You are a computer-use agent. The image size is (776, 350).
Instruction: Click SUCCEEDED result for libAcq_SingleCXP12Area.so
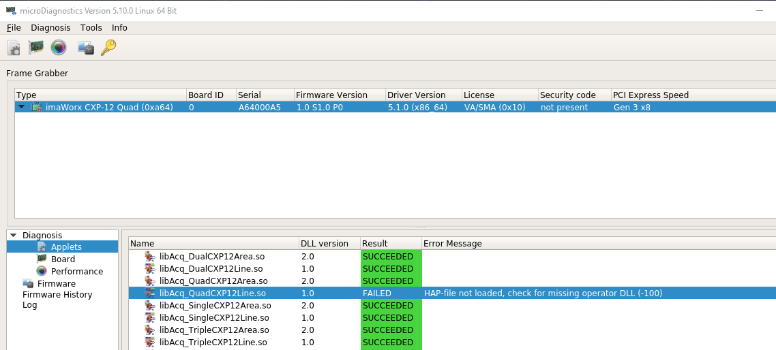[391, 306]
